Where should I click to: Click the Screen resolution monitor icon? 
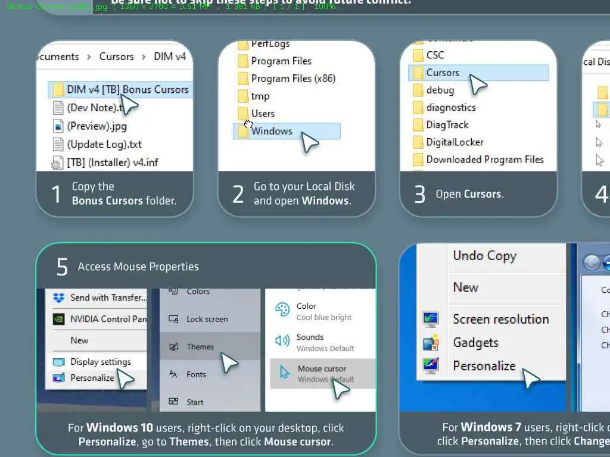tap(431, 320)
